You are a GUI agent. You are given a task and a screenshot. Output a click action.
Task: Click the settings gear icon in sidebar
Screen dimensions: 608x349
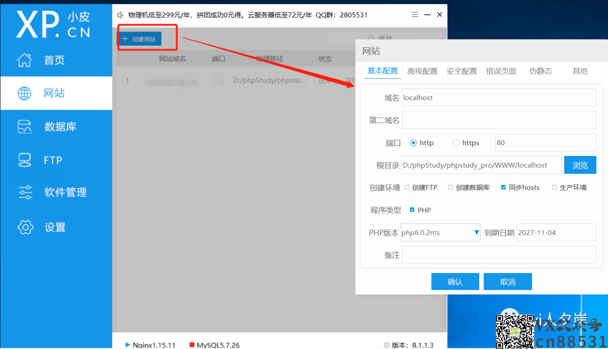(x=25, y=227)
